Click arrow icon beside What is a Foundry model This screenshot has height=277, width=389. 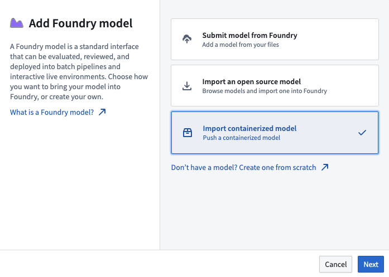click(x=102, y=112)
